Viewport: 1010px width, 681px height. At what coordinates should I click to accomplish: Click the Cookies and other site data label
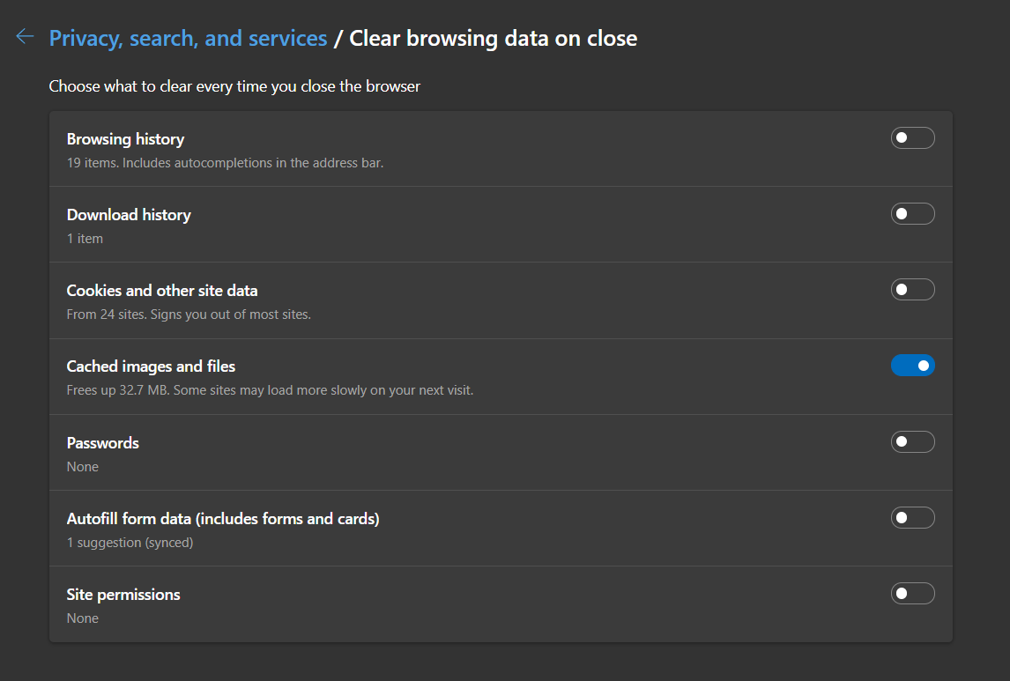(162, 291)
